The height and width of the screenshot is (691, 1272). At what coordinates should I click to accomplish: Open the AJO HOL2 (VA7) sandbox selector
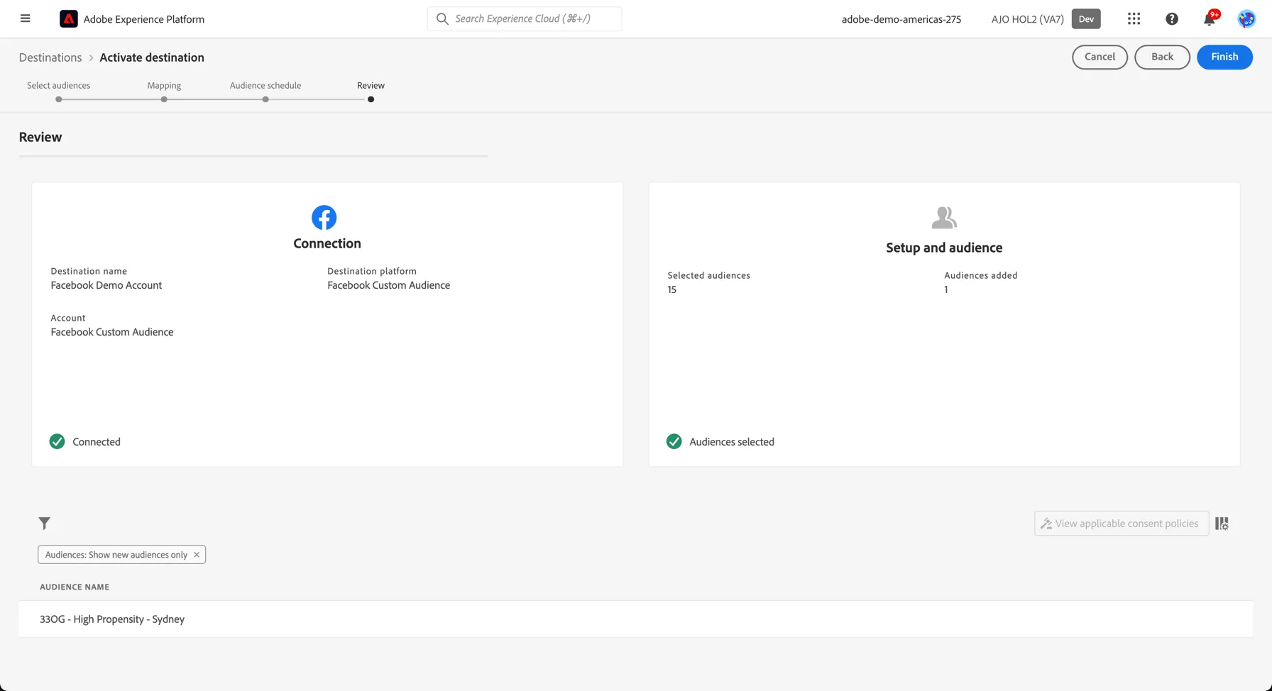1027,19
